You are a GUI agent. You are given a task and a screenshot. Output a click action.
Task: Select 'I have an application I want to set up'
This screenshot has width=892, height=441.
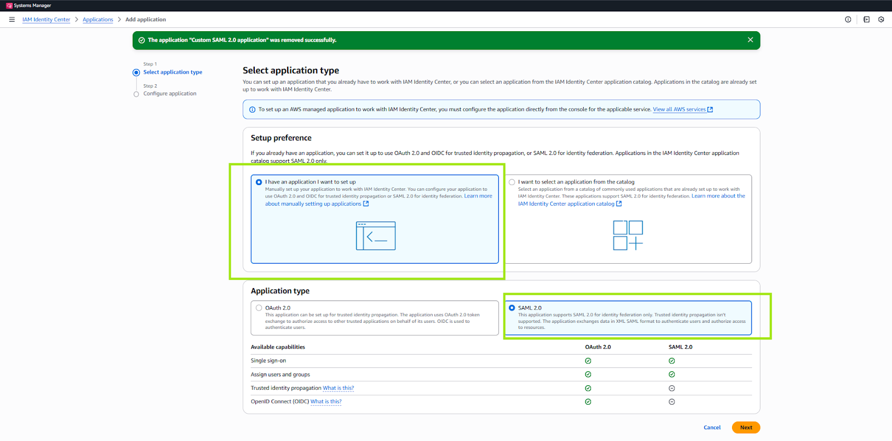pyautogui.click(x=259, y=182)
